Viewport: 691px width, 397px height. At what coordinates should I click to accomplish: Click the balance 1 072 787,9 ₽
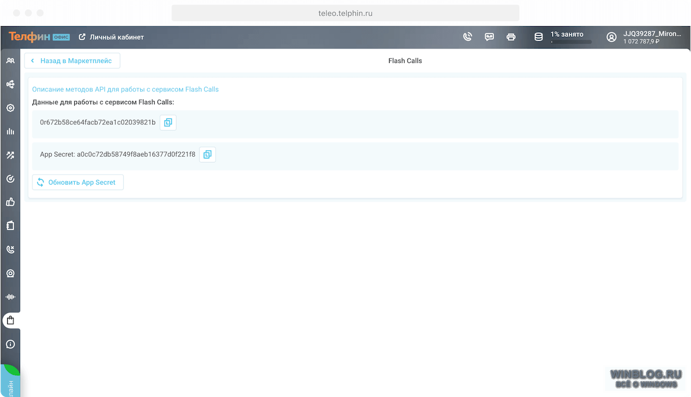(x=641, y=41)
